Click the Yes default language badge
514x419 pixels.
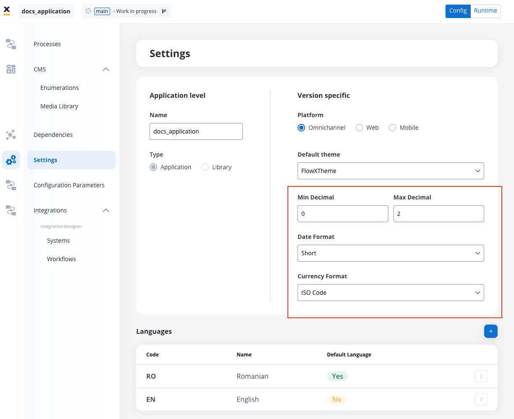337,376
